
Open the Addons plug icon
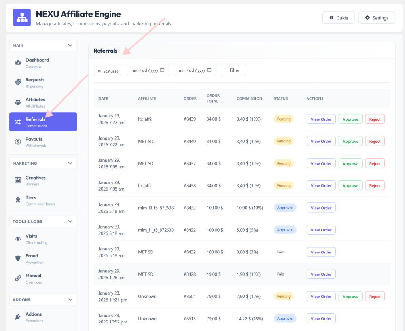[x=18, y=317]
